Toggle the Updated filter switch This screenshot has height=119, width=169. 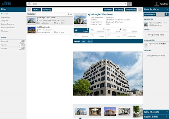click(22, 45)
